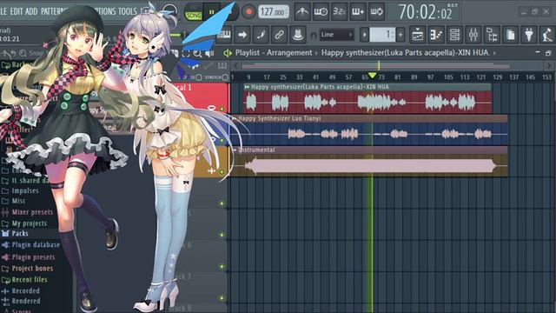Click the 70:02:02 time display

point(425,12)
